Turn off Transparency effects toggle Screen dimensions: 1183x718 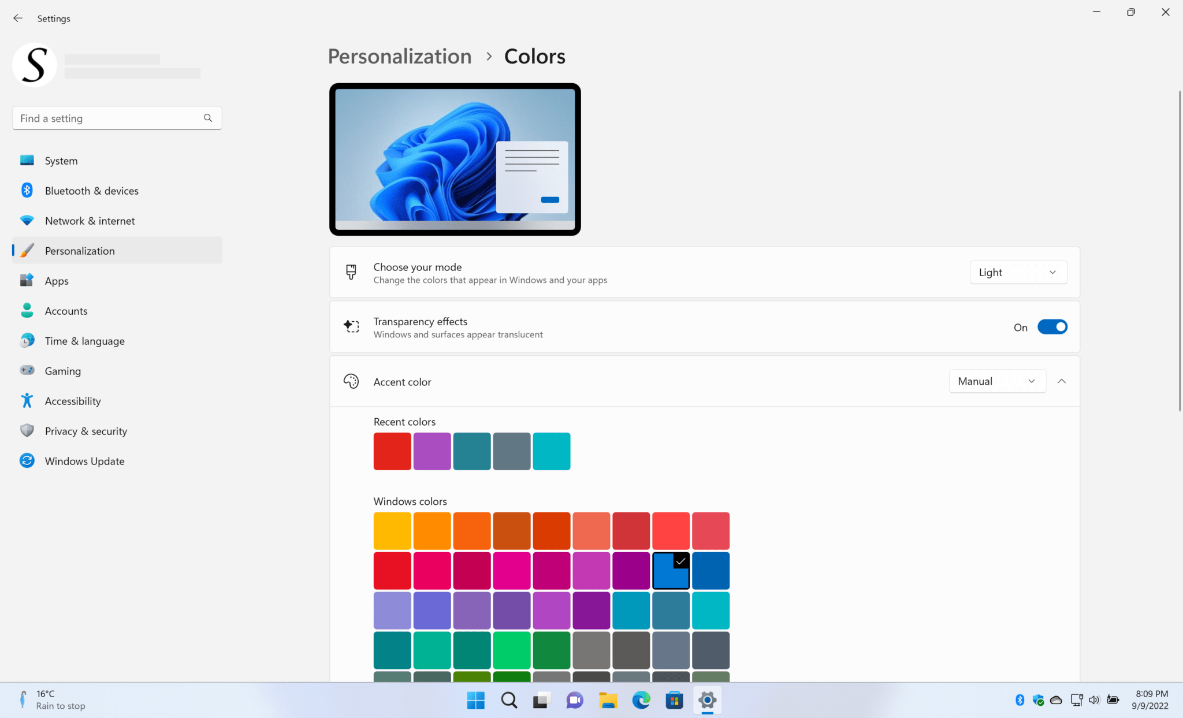(x=1052, y=327)
